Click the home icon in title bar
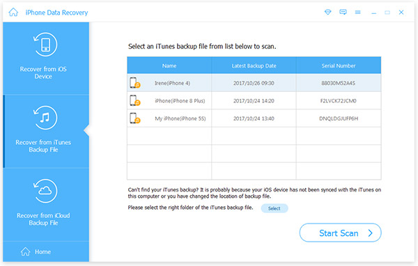Image resolution: width=418 pixels, height=266 pixels. pos(13,13)
